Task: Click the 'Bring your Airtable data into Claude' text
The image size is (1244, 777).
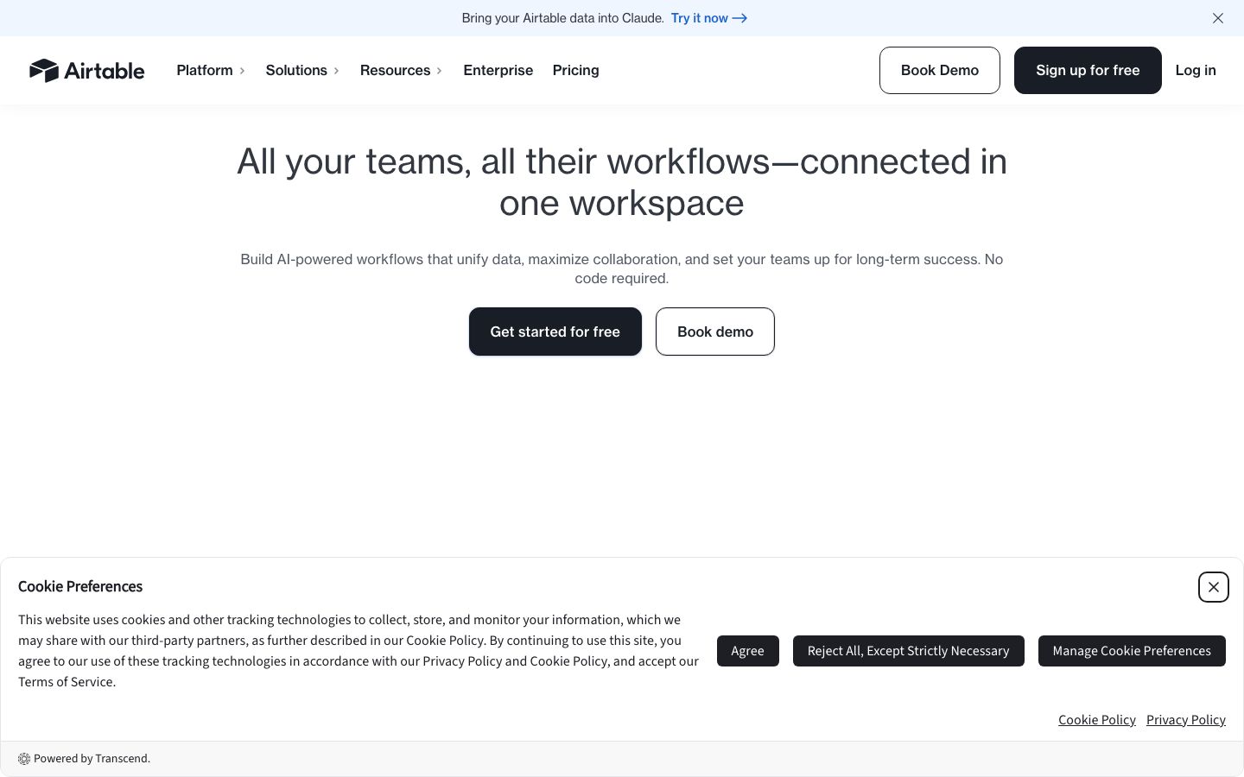Action: coord(562,18)
